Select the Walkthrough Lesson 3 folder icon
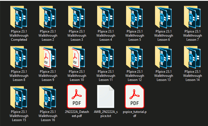Screen dimensions: 208x126 tap(76, 17)
